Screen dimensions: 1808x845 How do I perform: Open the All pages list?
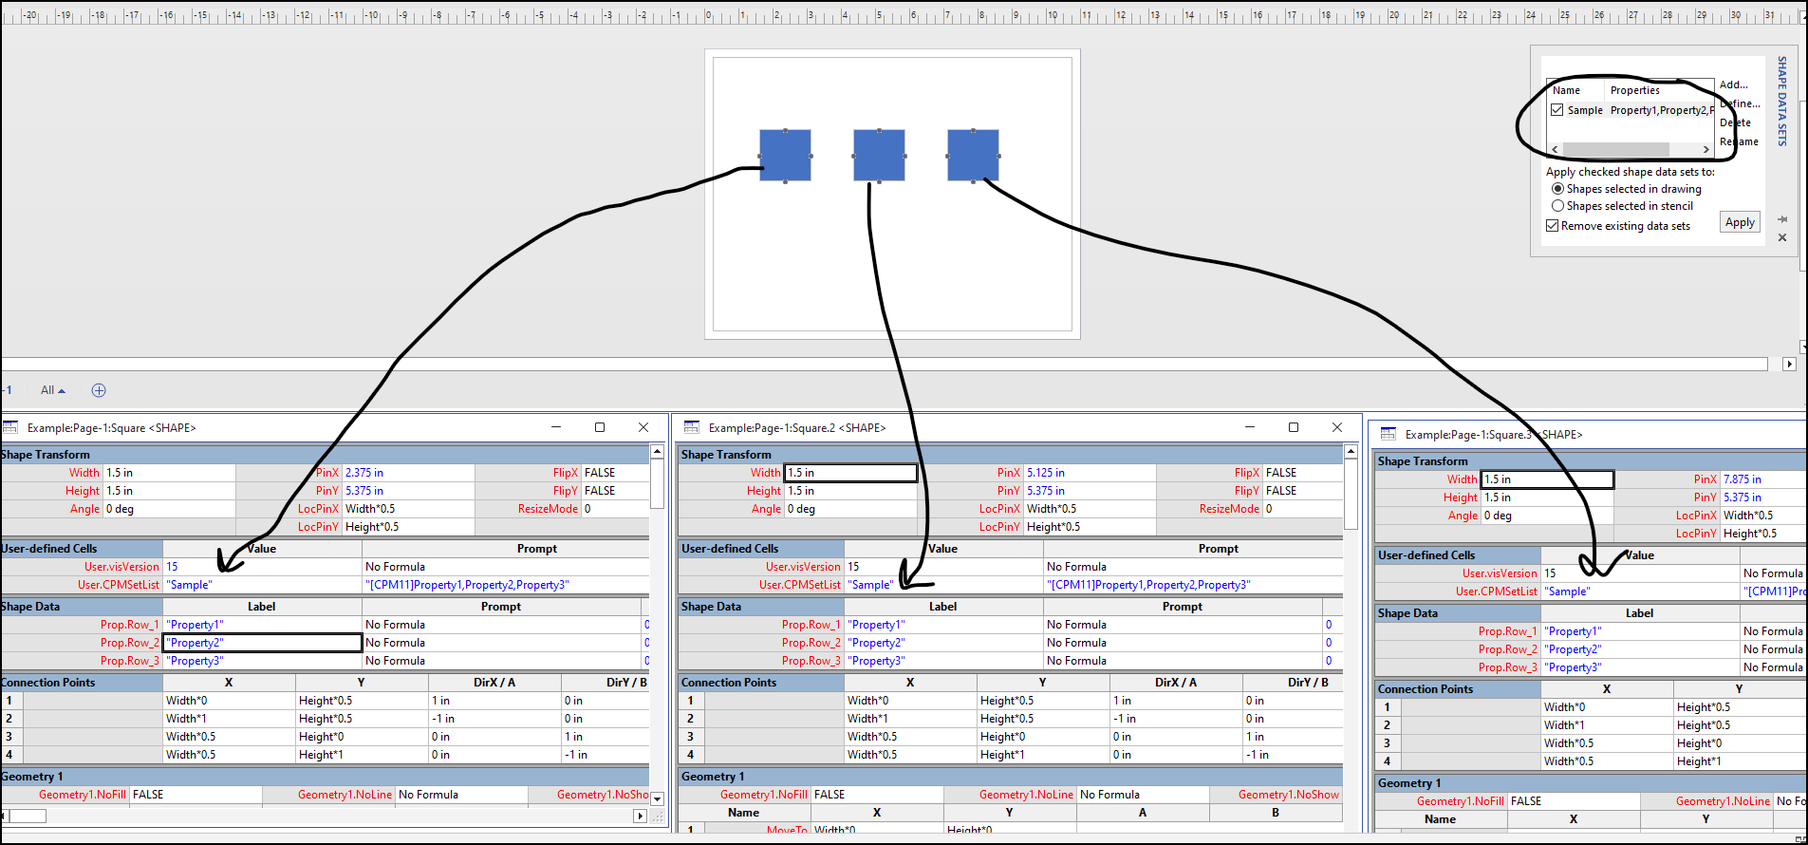tap(53, 390)
